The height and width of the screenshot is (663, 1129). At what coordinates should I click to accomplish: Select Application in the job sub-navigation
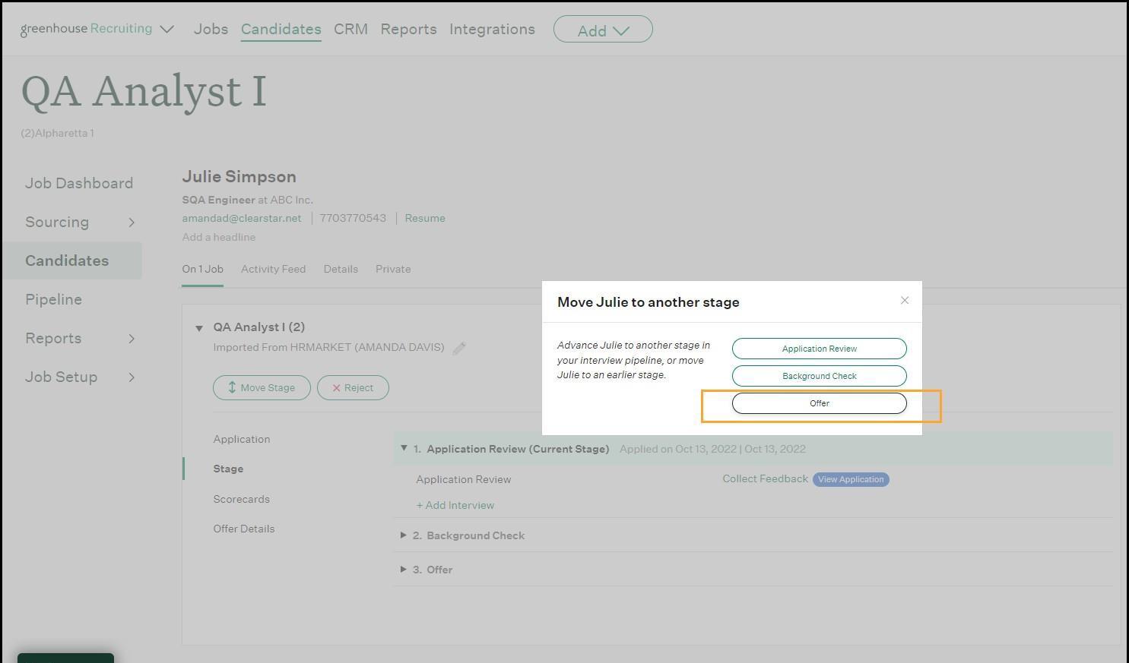tap(242, 439)
